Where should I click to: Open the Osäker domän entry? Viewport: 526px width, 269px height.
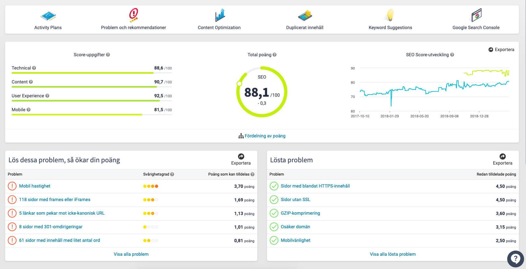296,227
